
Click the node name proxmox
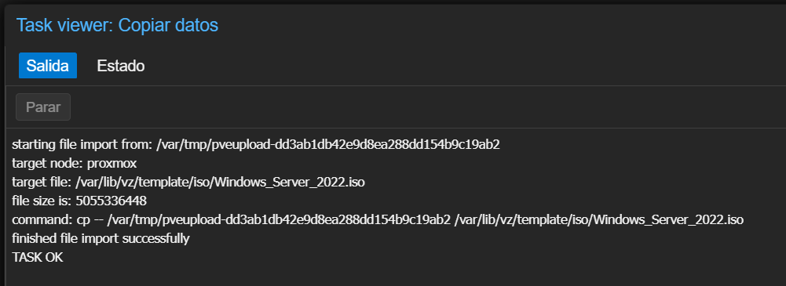tap(112, 164)
